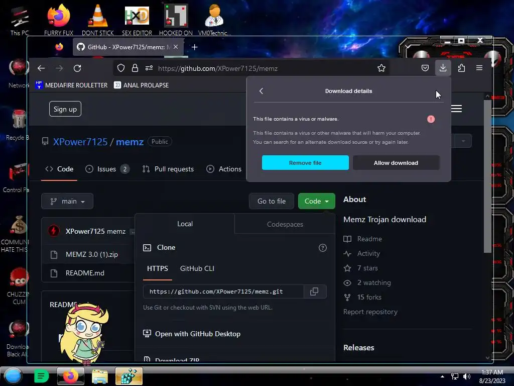Viewport: 514px width, 386px height.
Task: View the 2 watching list
Action: click(x=367, y=282)
